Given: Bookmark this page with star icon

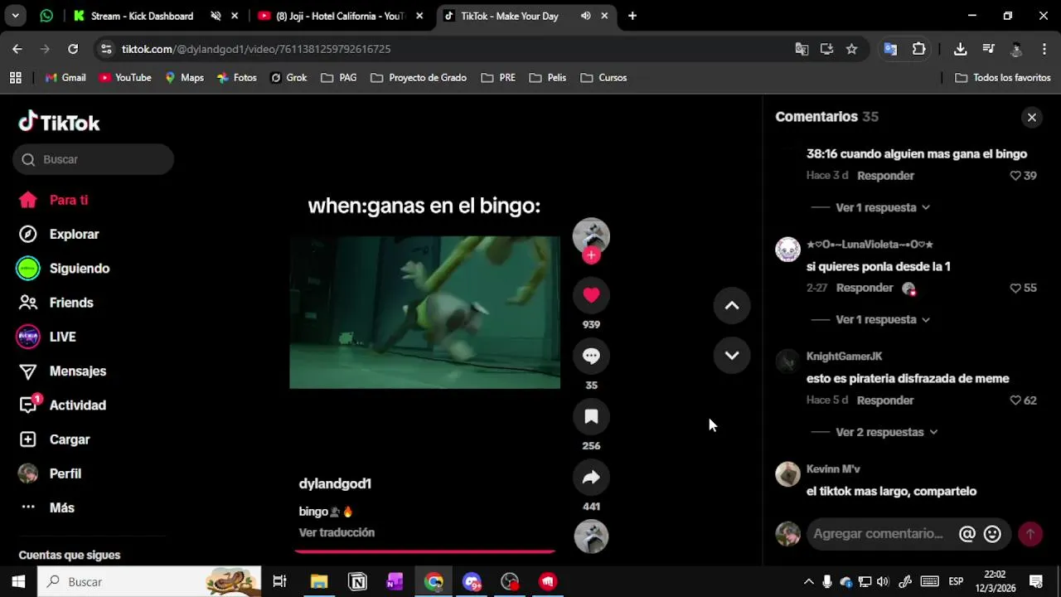Looking at the screenshot, I should point(851,49).
